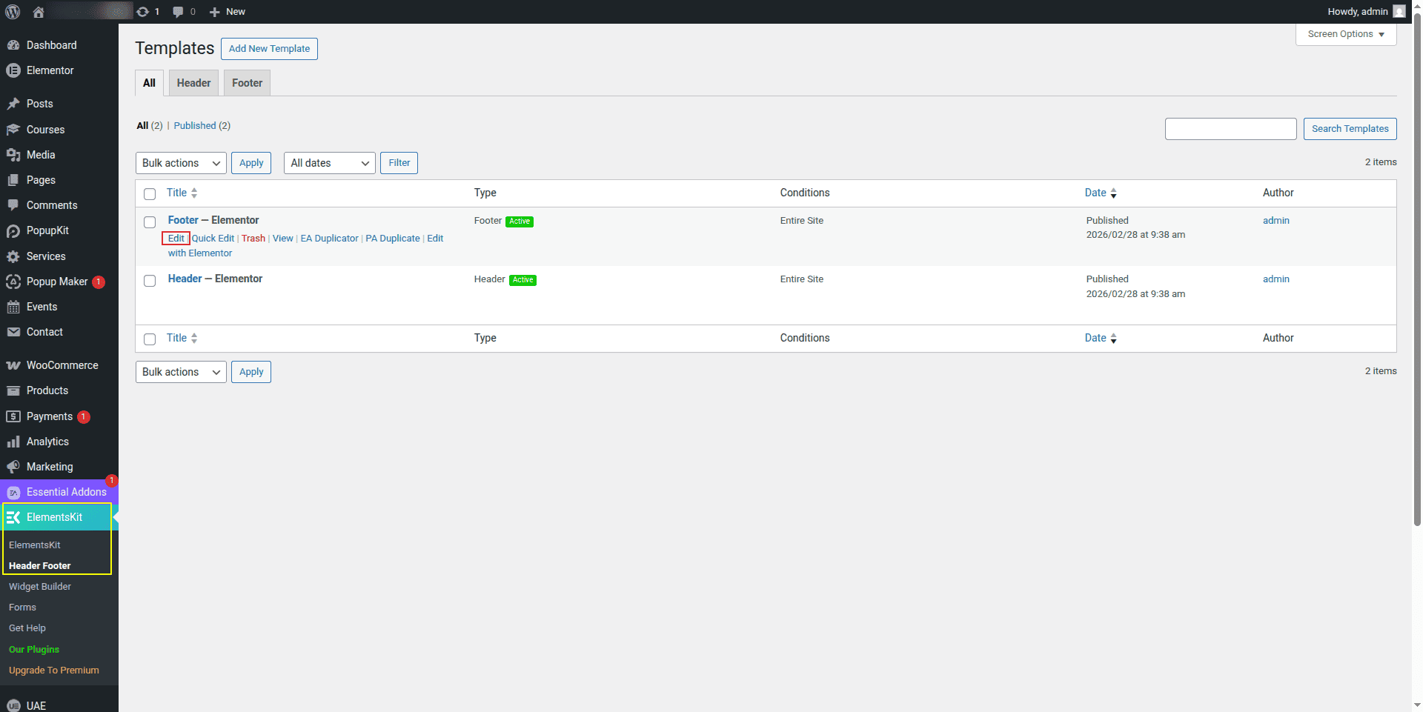Click the Events calendar icon
The width and height of the screenshot is (1423, 712).
13,307
